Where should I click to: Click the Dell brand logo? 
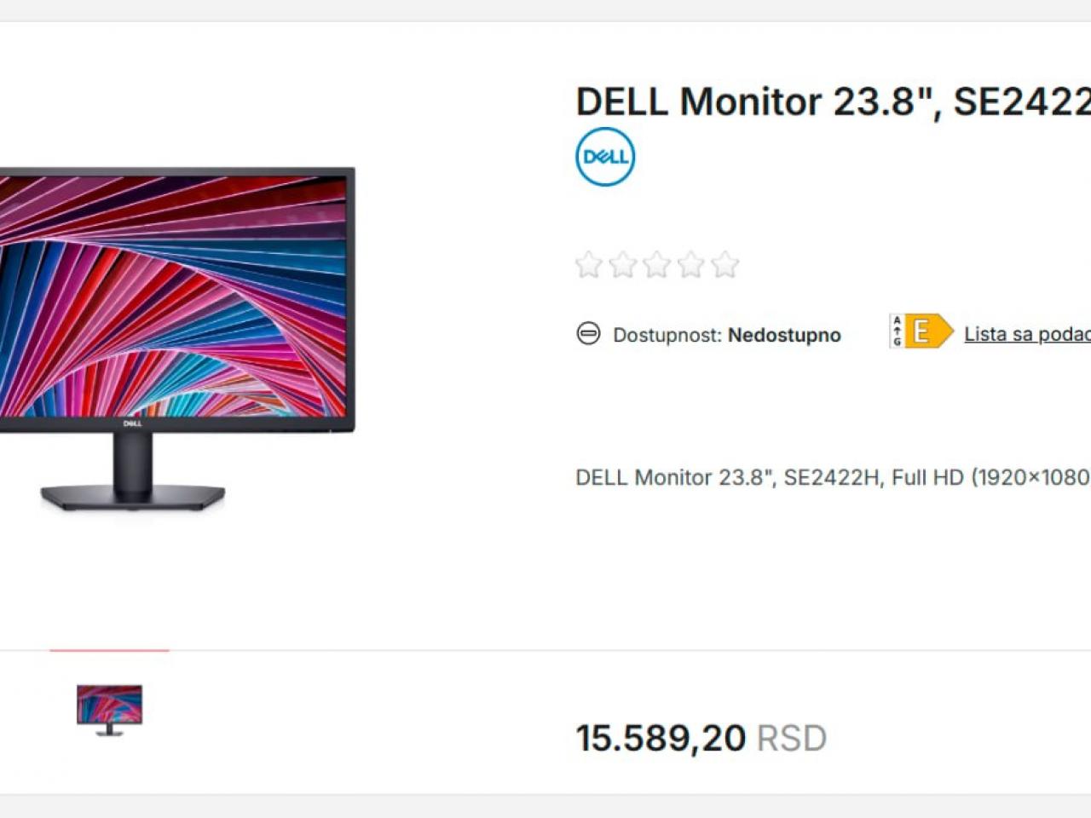(605, 157)
